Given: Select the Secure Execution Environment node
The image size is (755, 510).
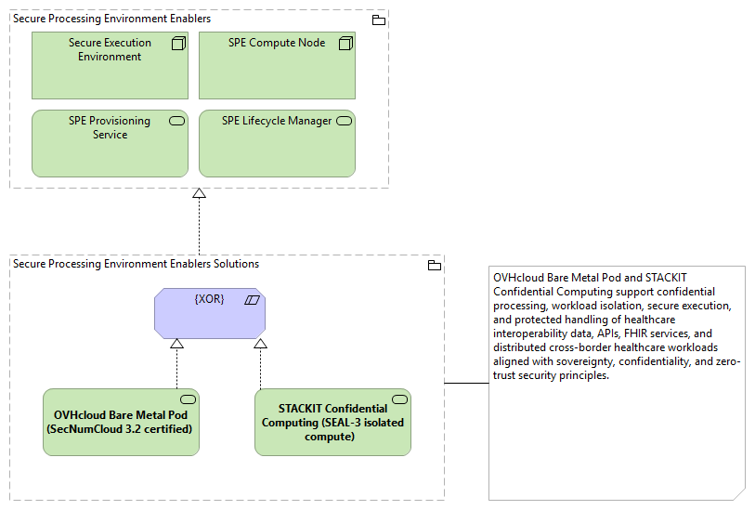Looking at the screenshot, I should pyautogui.click(x=110, y=66).
